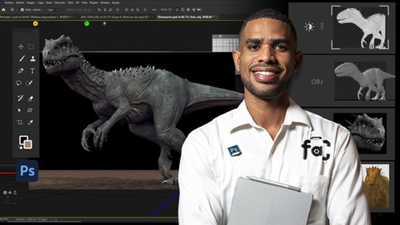Select the Eyedropper tool
This screenshot has height=225, width=400.
pyautogui.click(x=30, y=122)
